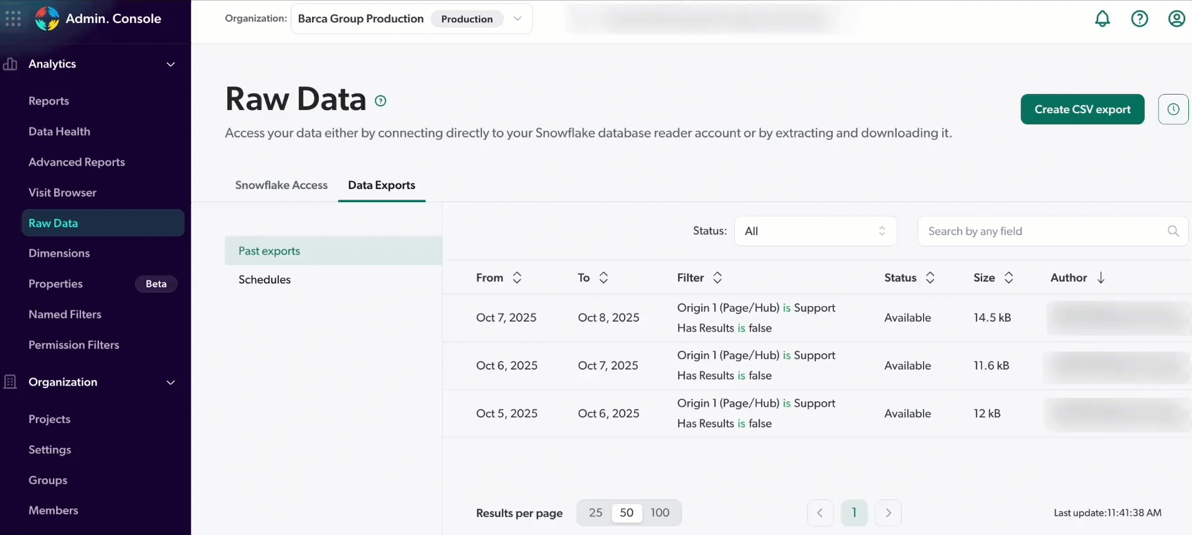Select 50 results per page
The image size is (1192, 535).
[627, 513]
